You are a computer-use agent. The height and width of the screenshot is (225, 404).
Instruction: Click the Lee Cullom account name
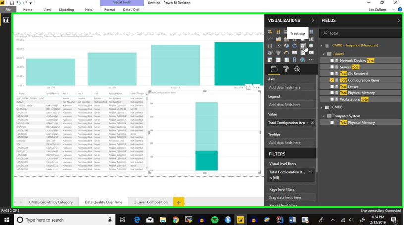point(377,10)
